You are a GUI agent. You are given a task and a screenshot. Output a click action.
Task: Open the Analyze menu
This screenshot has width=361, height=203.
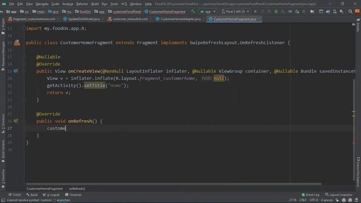point(68,4)
